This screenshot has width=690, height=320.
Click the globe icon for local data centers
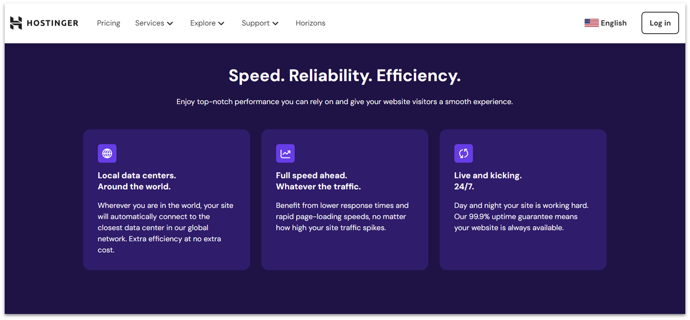107,153
